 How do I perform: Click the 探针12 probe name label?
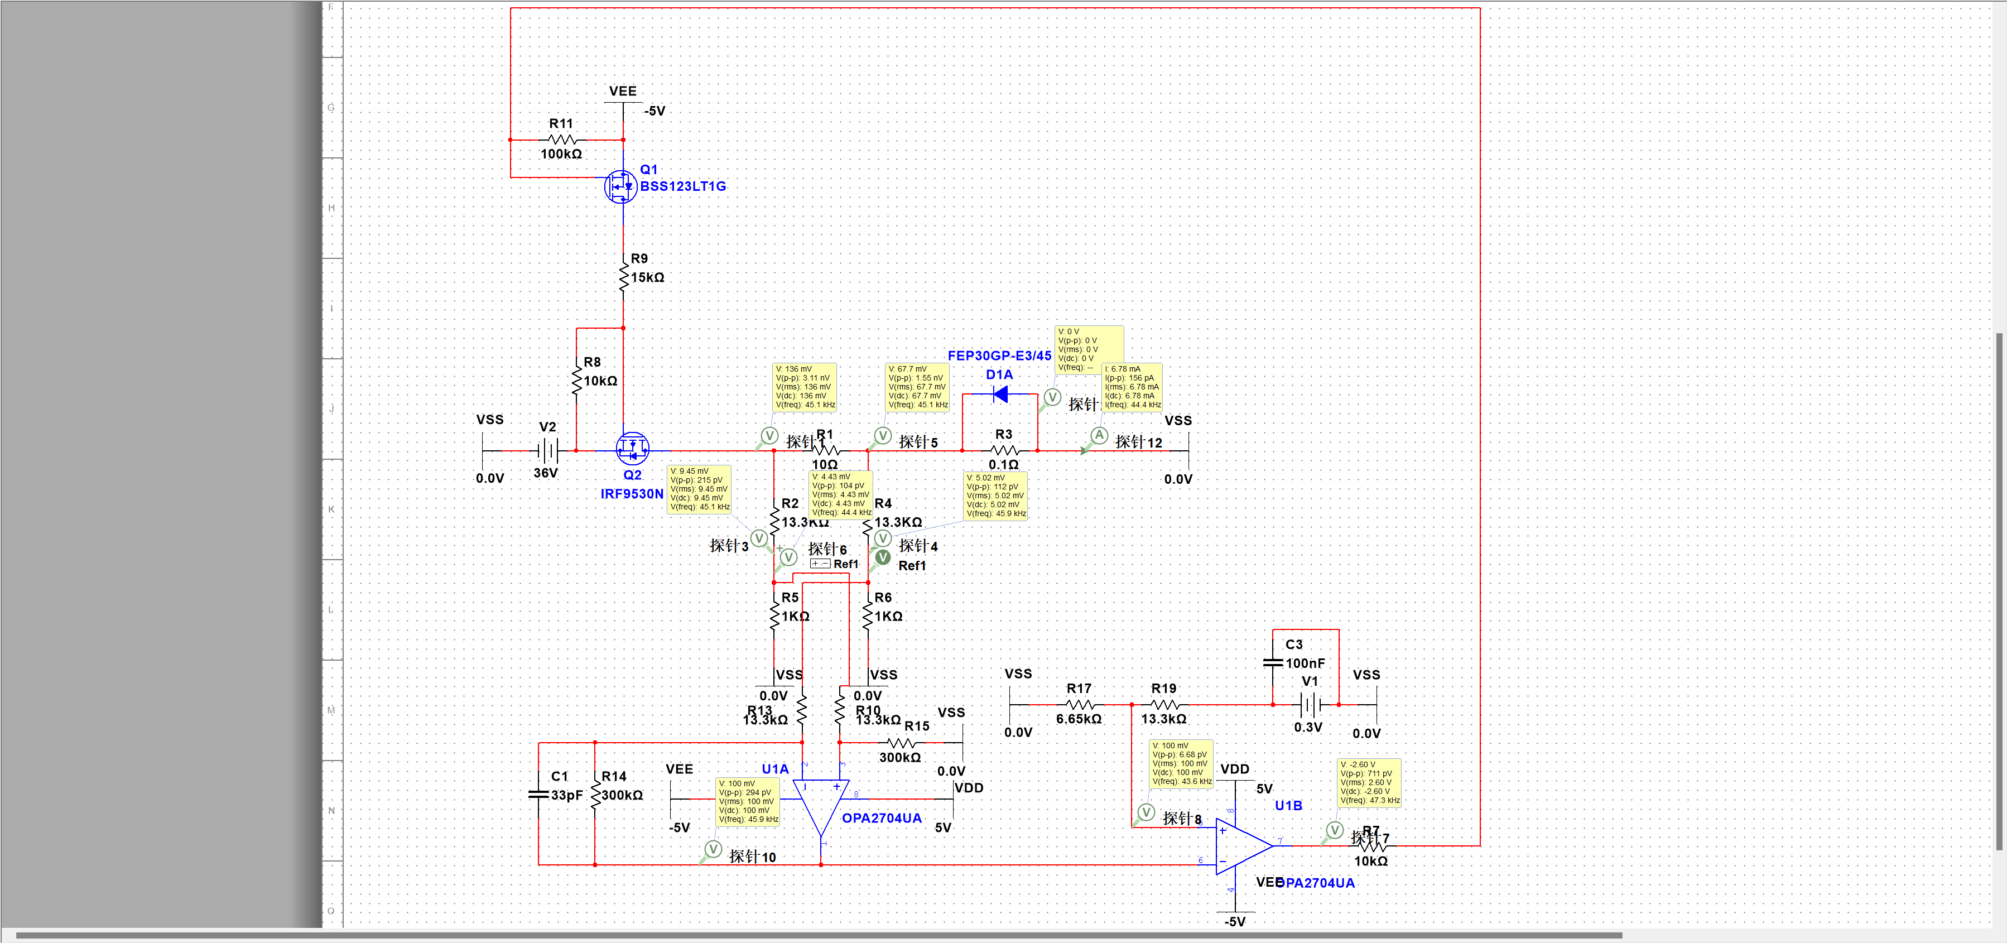(1139, 442)
